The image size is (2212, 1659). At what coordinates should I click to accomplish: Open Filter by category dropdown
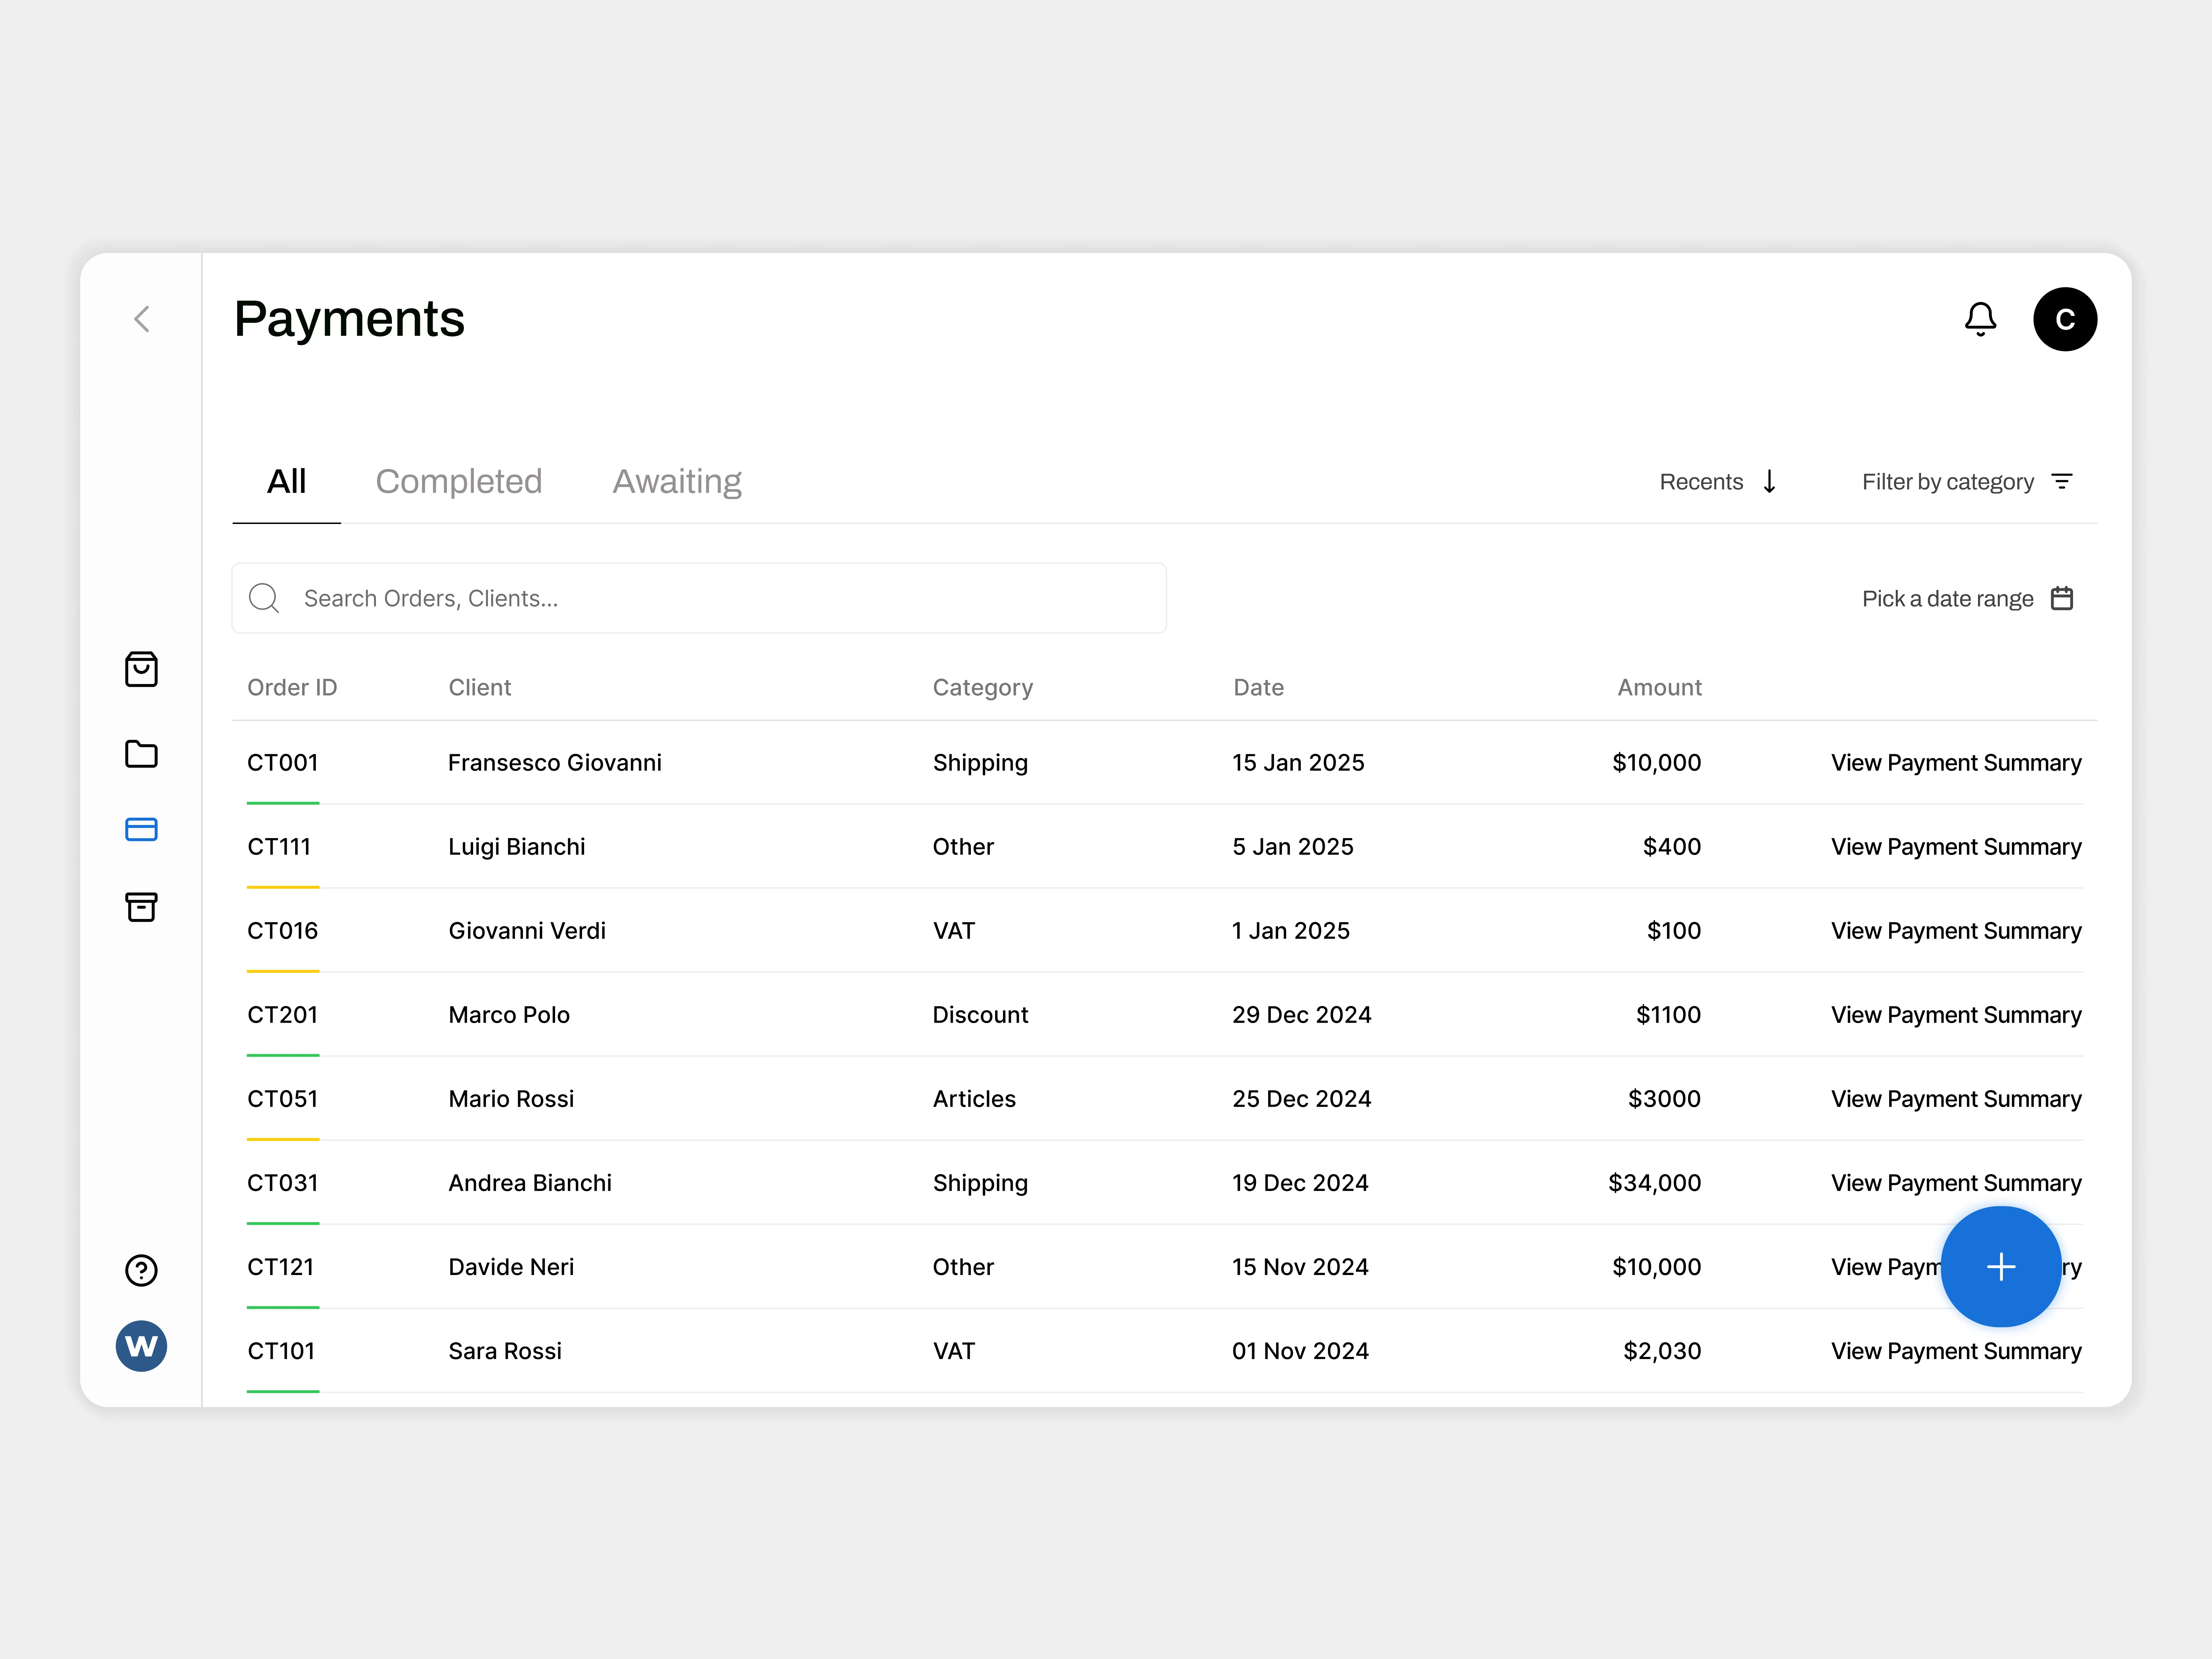1968,482
